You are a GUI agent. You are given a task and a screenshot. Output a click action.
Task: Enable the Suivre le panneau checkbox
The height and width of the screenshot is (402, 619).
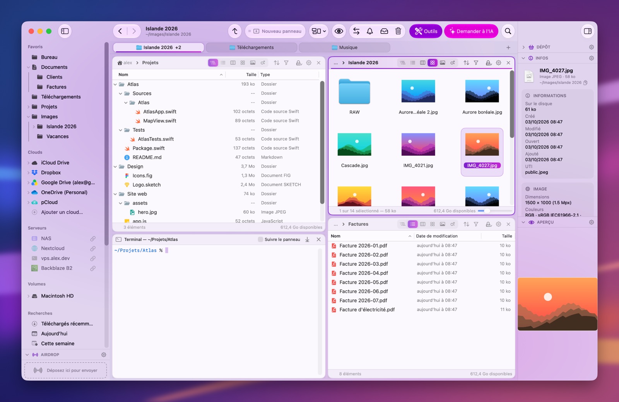(260, 240)
